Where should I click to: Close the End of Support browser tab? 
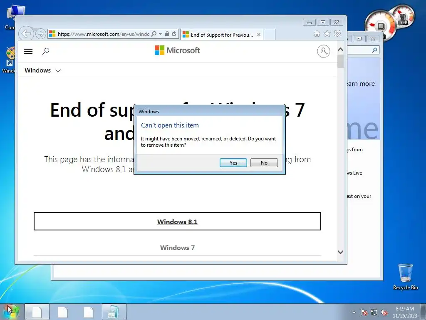259,35
